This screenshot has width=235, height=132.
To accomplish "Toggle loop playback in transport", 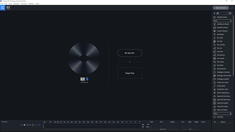I will [36, 125].
